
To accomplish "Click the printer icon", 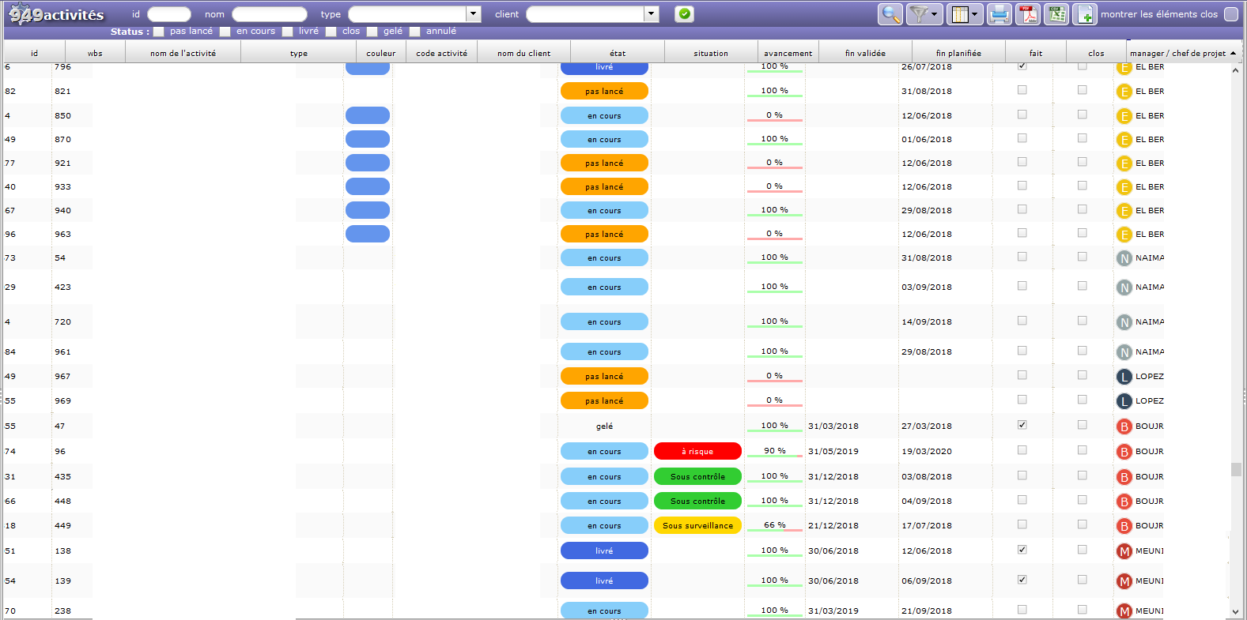I will (999, 14).
